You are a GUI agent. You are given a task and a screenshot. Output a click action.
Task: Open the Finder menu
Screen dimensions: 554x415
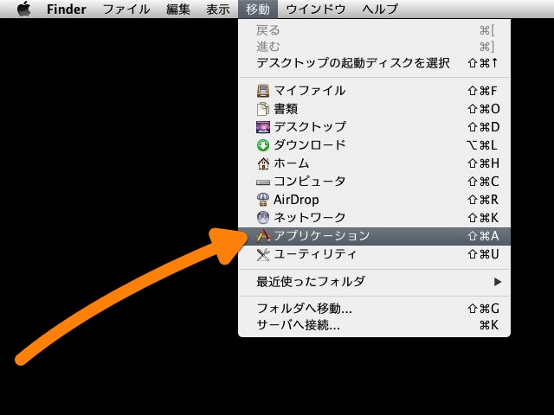(x=67, y=10)
